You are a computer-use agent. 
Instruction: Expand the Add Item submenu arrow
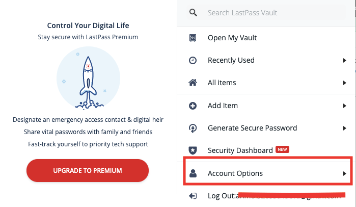tap(345, 106)
